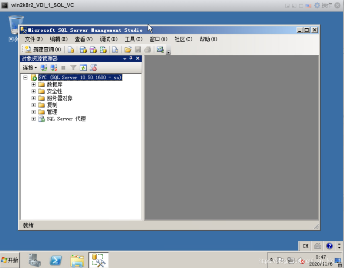The height and width of the screenshot is (268, 344).
Task: Open Object Explorer window position dropdown arrow
Action: [x=125, y=59]
